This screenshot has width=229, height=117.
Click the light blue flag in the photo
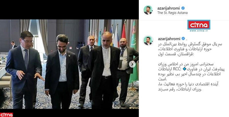coord(100,38)
